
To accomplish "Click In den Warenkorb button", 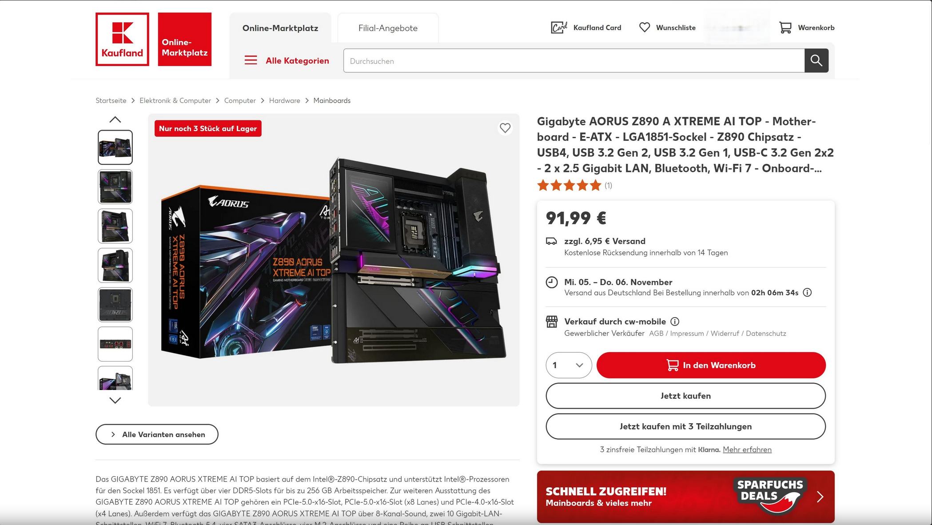I will point(711,365).
